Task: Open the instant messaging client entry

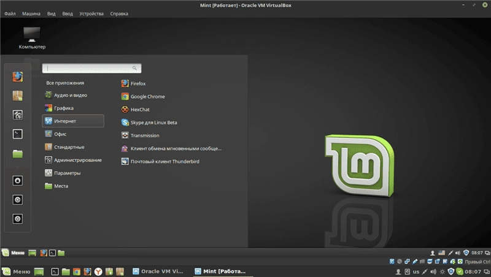Action: click(171, 148)
